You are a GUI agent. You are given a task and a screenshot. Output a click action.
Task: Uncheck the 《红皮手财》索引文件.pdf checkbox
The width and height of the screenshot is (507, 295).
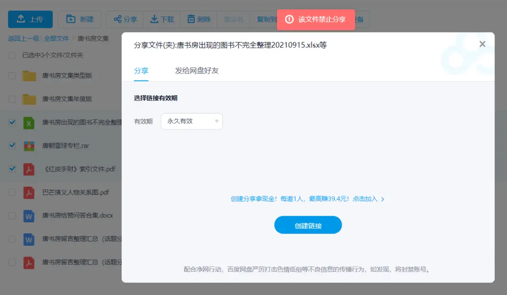[12, 169]
